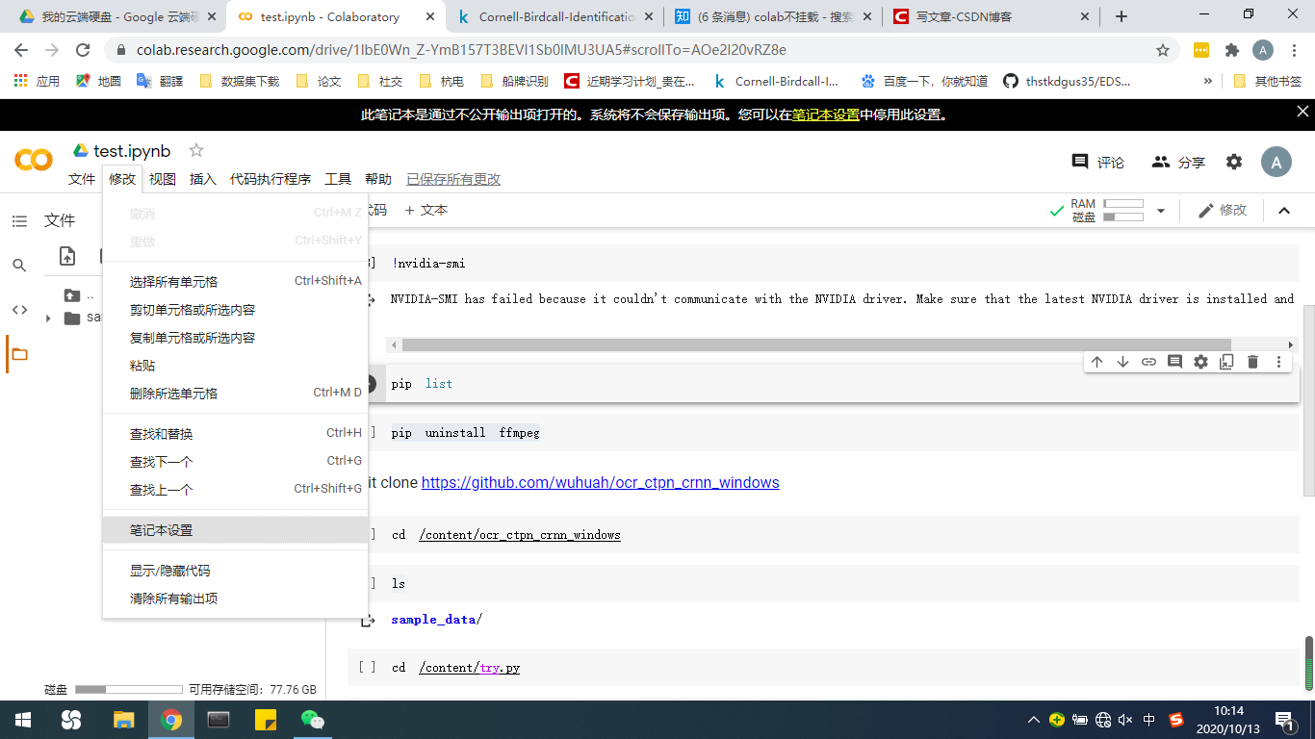
Task: Choose 显示/隐藏代码 menu entry
Action: (x=235, y=571)
